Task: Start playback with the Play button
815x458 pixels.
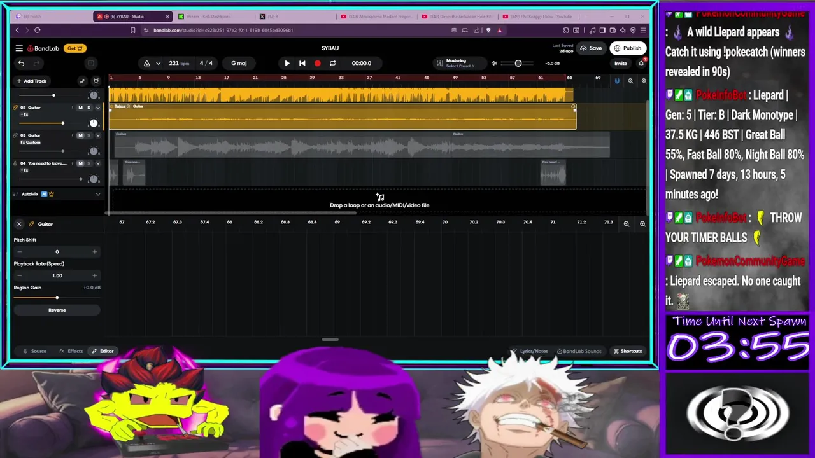Action: (287, 63)
